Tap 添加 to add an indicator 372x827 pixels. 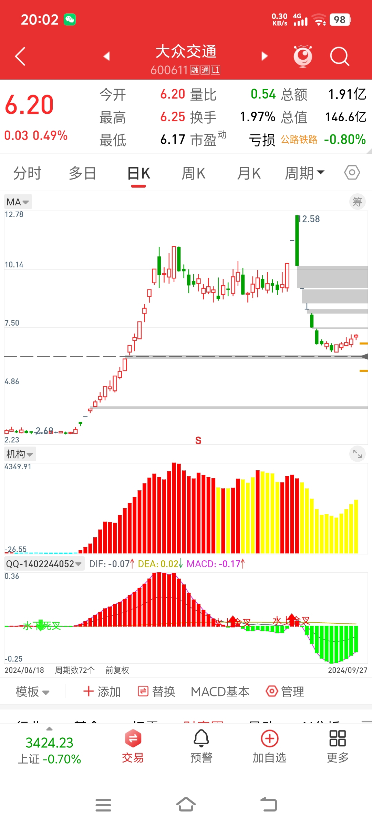tap(102, 692)
